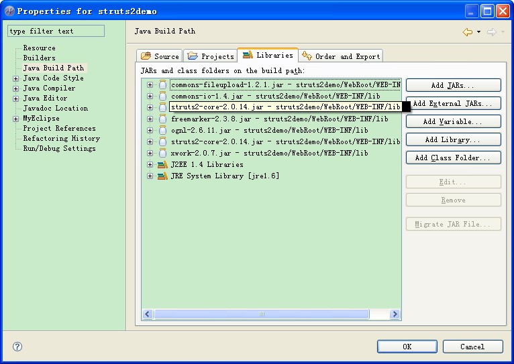This screenshot has width=514, height=364.
Task: Click in the type filter text field
Action: (x=56, y=31)
